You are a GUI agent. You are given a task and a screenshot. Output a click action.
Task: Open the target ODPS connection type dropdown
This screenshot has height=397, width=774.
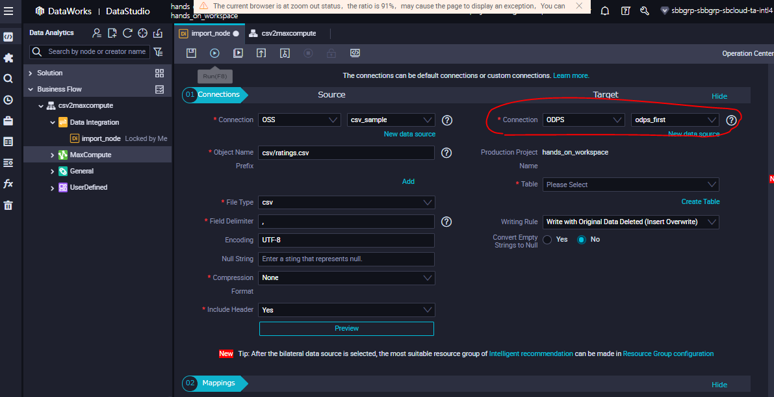click(584, 120)
